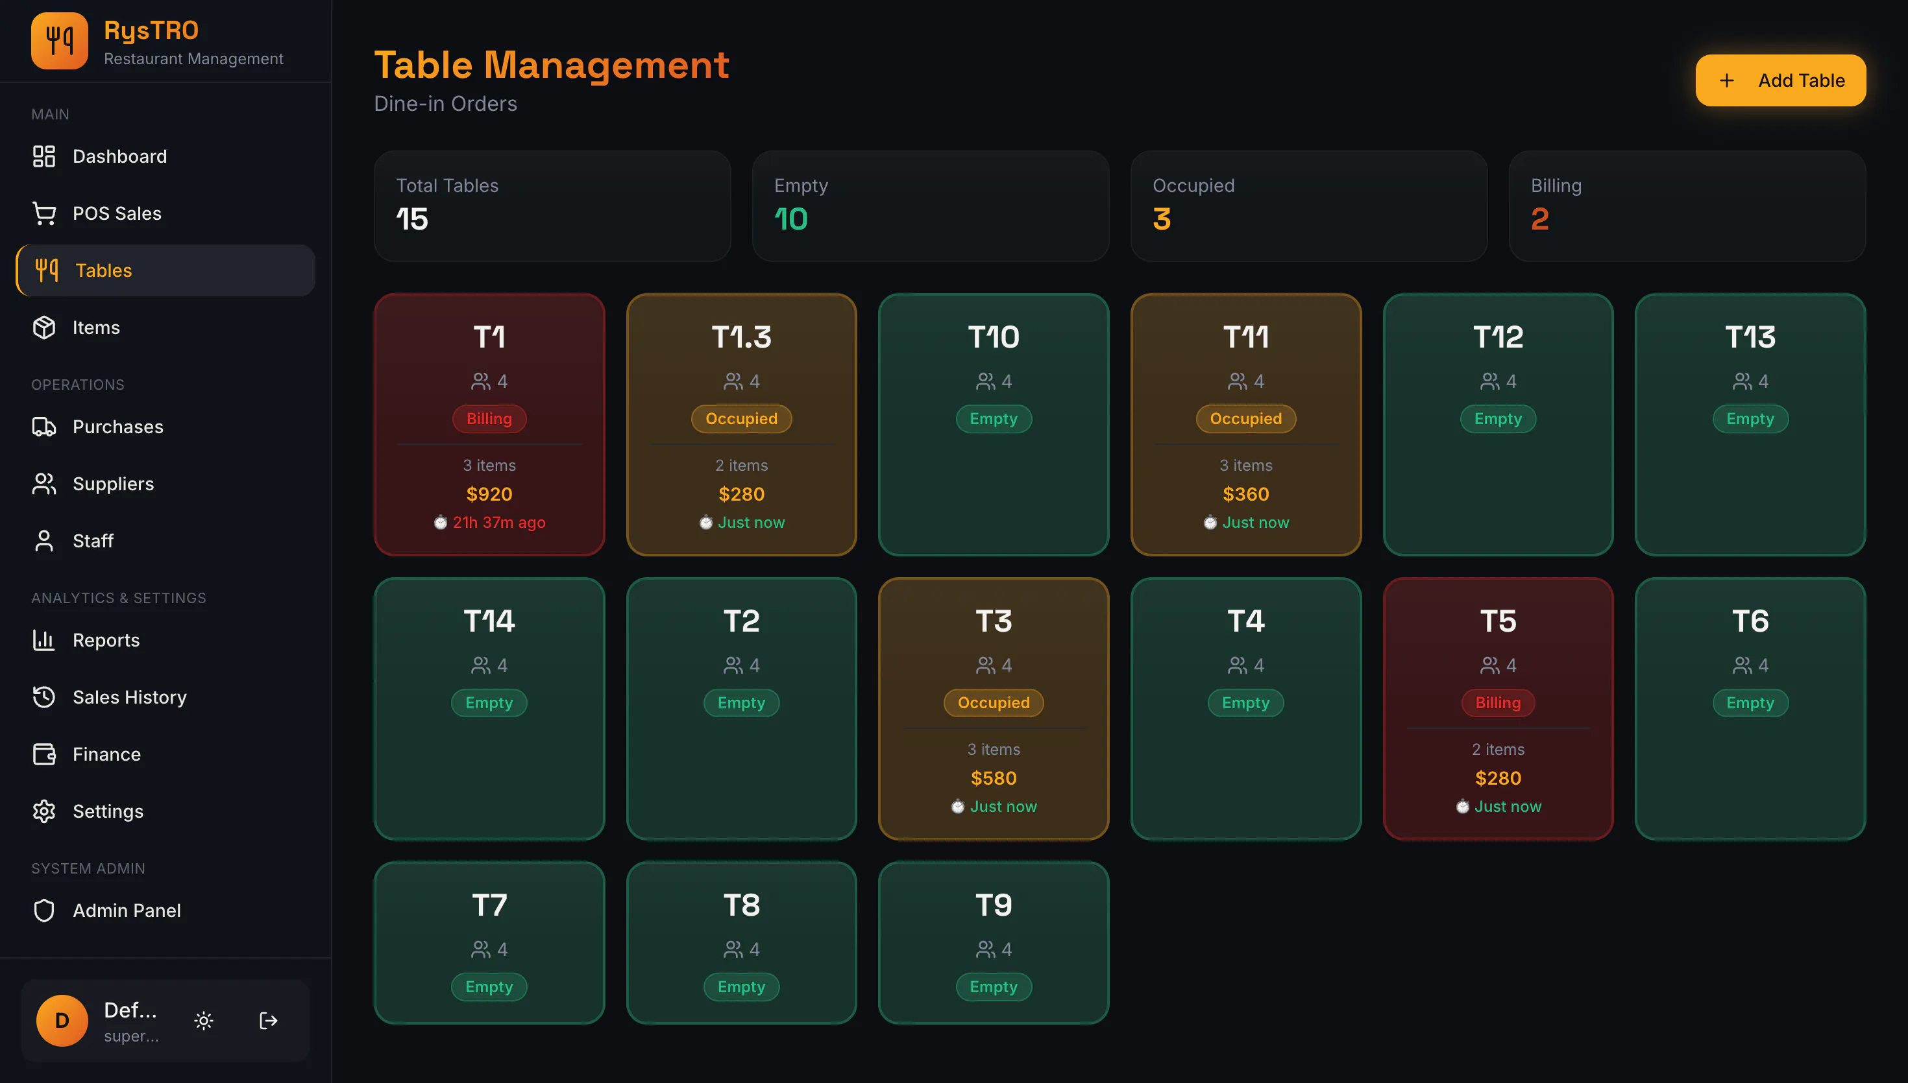The width and height of the screenshot is (1908, 1083).
Task: Go to POS Sales page
Action: pyautogui.click(x=165, y=213)
